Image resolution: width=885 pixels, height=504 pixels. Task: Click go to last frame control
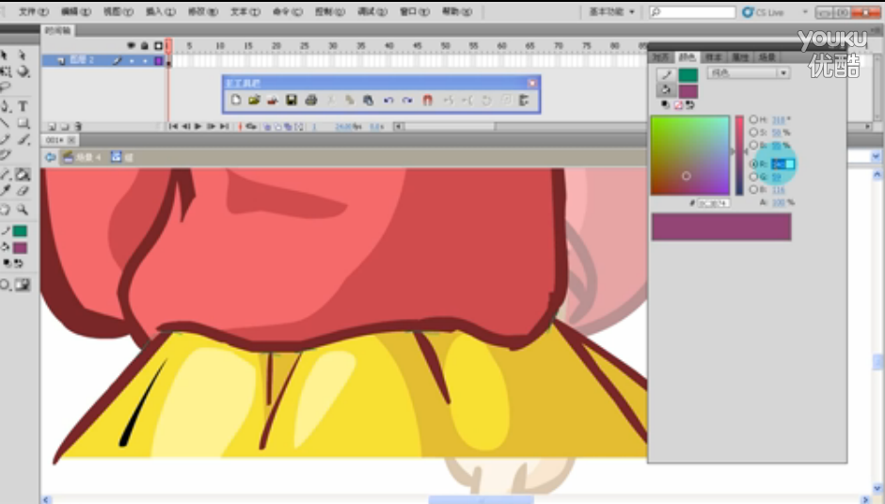(224, 126)
